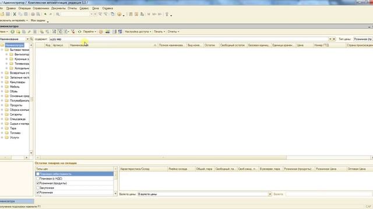Expand the Мебель folder
373x209 pixels.
(2, 87)
